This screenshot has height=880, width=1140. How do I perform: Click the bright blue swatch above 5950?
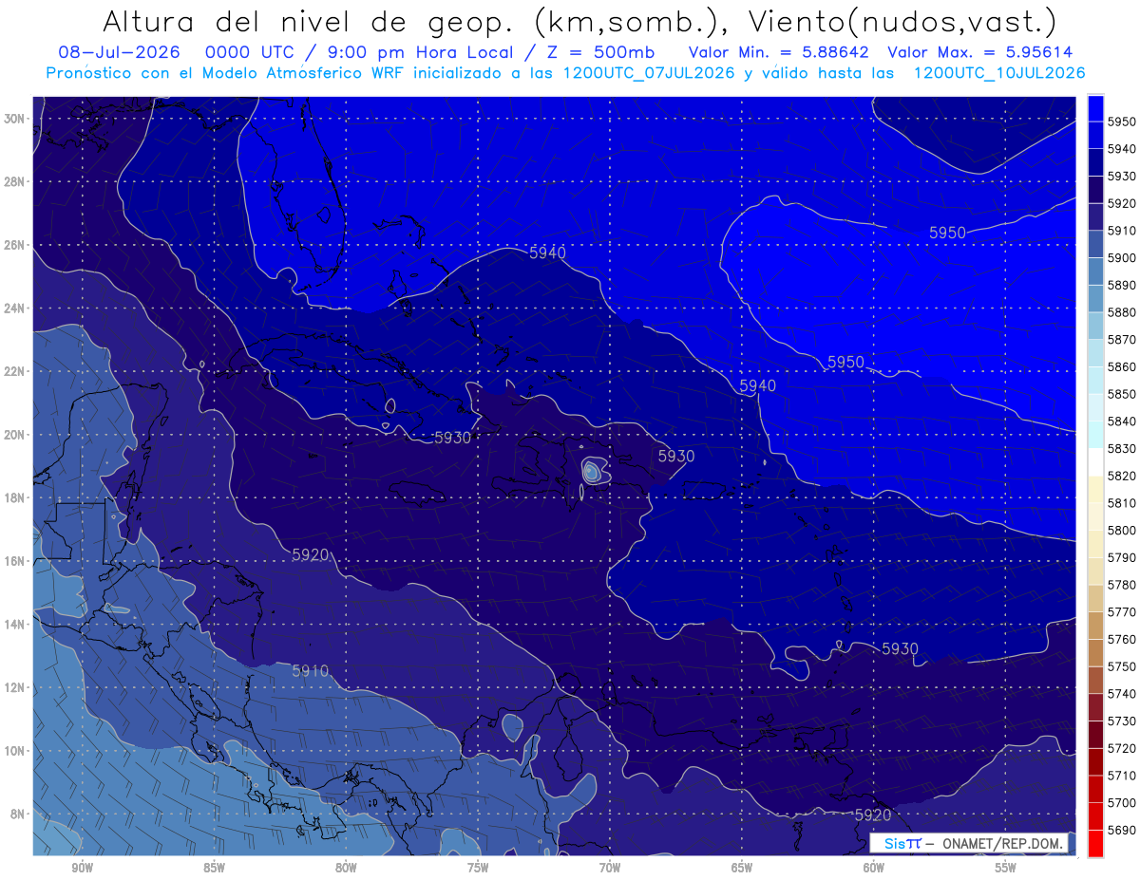click(1095, 107)
